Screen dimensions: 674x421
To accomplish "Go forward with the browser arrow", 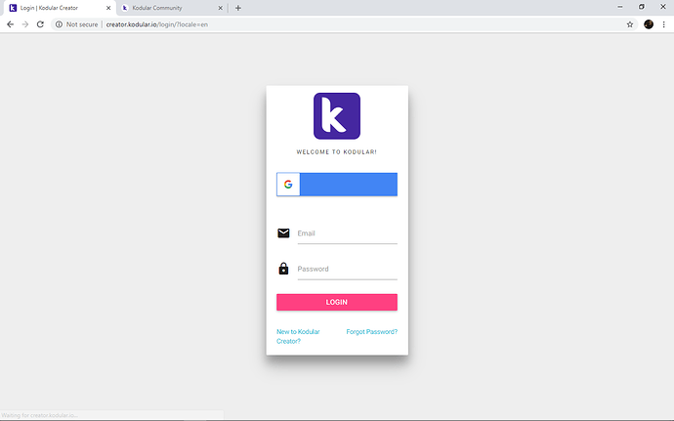I will click(25, 24).
